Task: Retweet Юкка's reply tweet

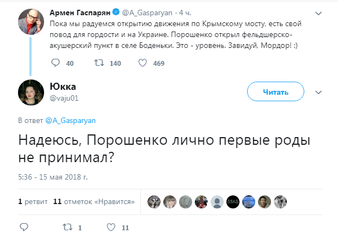Action: 66,227
